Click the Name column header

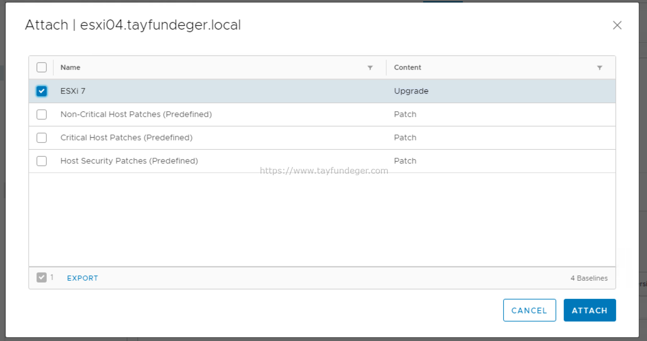[x=70, y=67]
